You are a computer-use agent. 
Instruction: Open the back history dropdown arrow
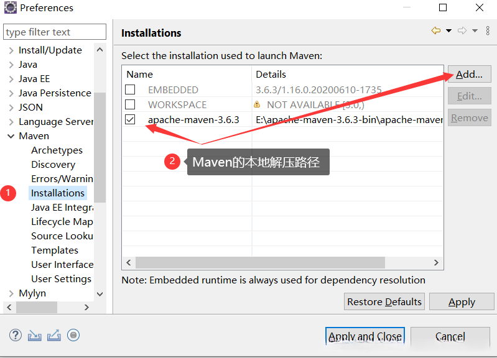(448, 30)
